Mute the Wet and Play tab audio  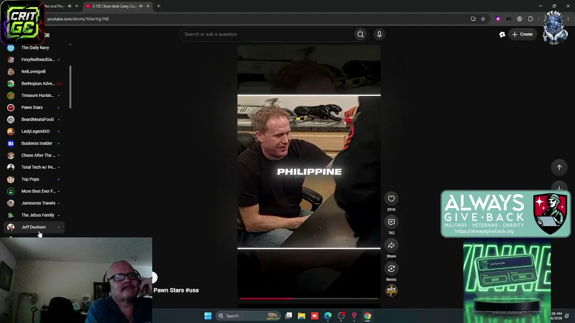point(69,6)
